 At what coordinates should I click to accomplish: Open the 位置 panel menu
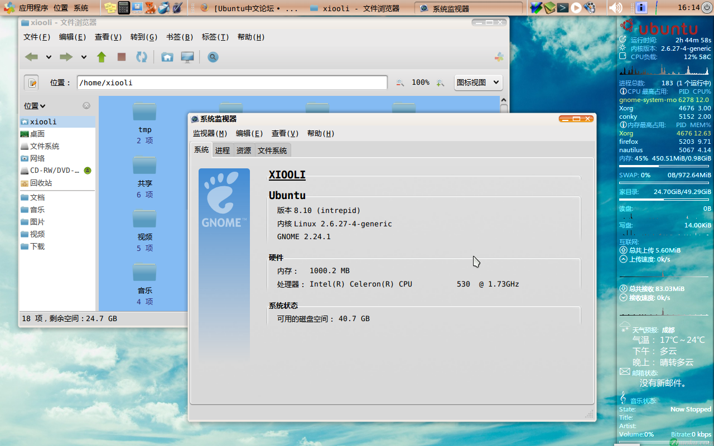(61, 8)
